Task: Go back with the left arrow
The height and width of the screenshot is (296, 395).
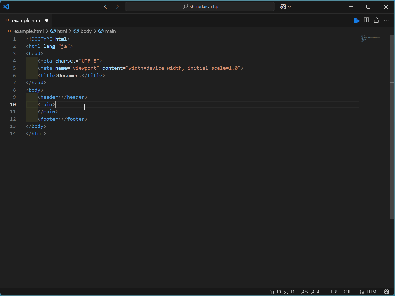Action: coord(107,7)
